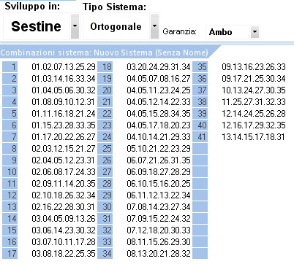Select row number 30 cell

click(105, 207)
